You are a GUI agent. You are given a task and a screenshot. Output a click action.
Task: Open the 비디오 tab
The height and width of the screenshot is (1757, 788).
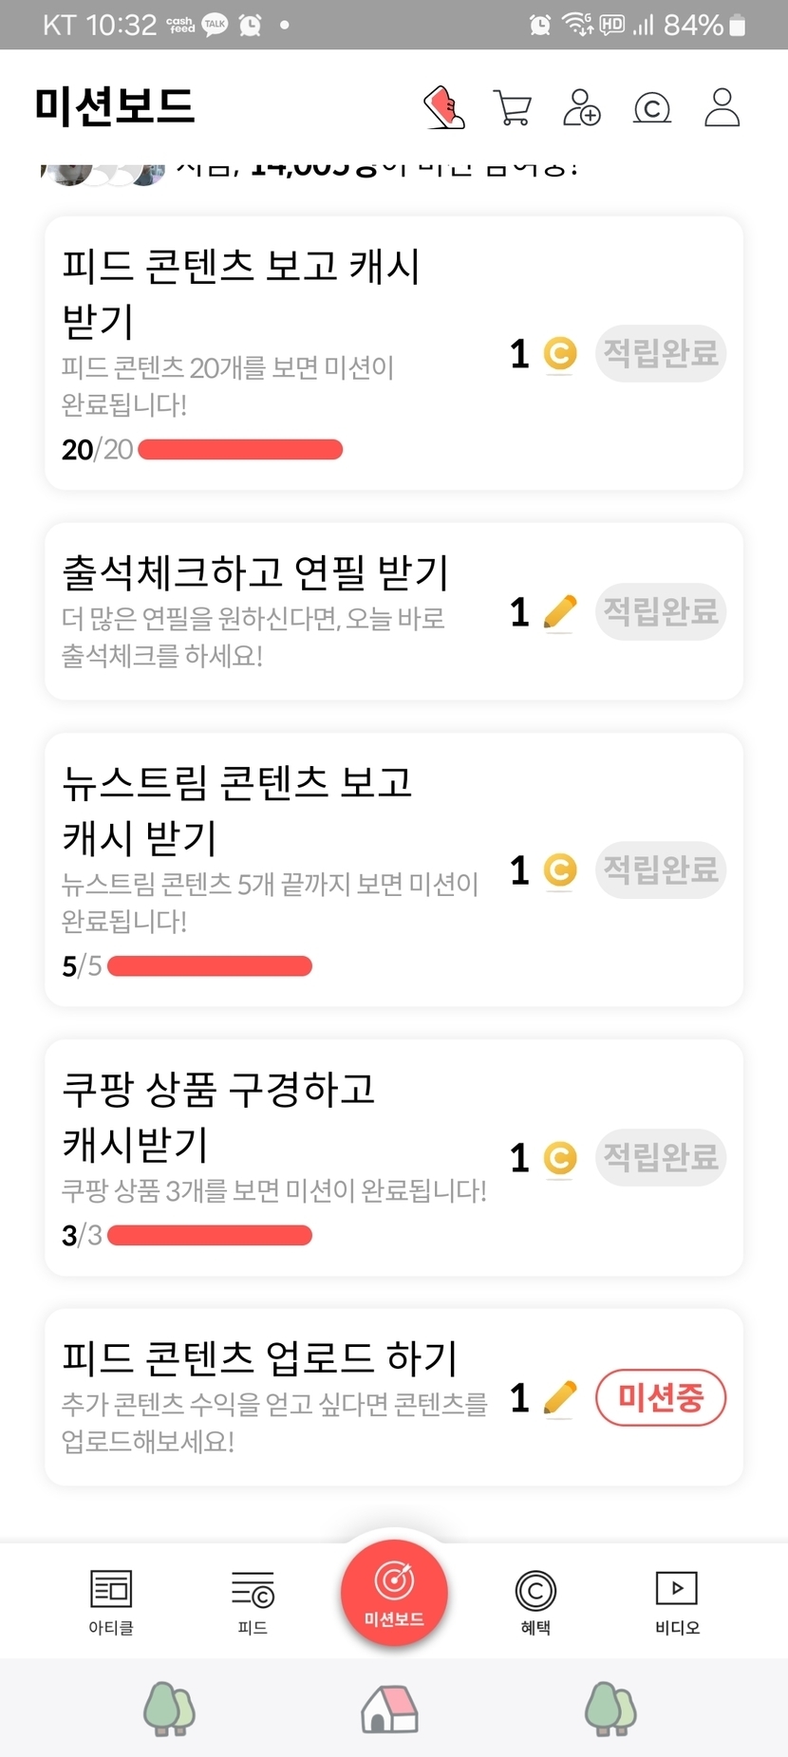pyautogui.click(x=677, y=1601)
